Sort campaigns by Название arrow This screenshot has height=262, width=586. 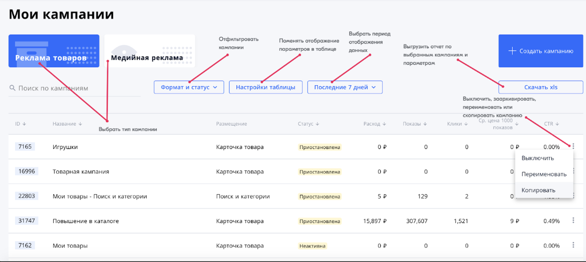click(x=81, y=124)
